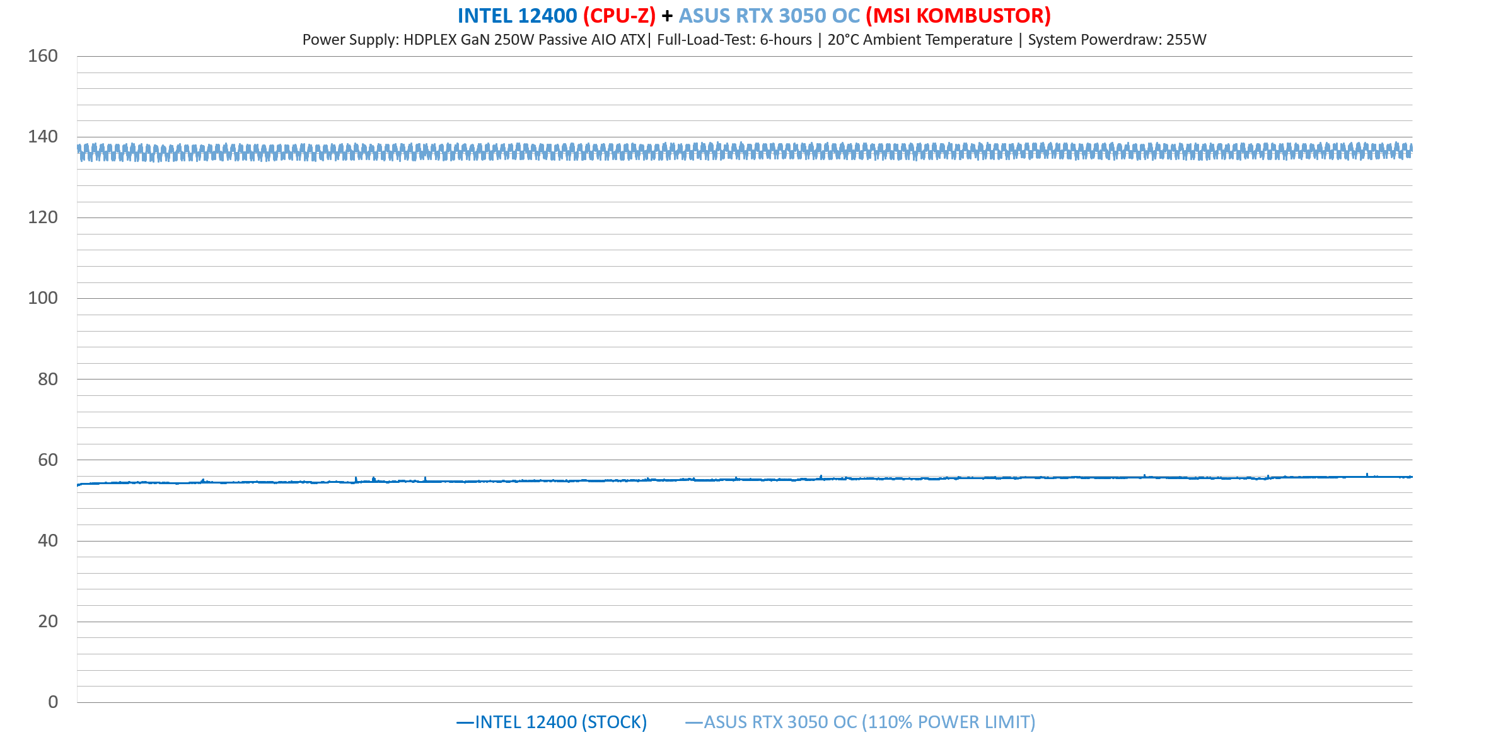Select legend entry 'INTEL 12400 (STOCK)'
Screen dimensions: 1491x742
coord(552,722)
